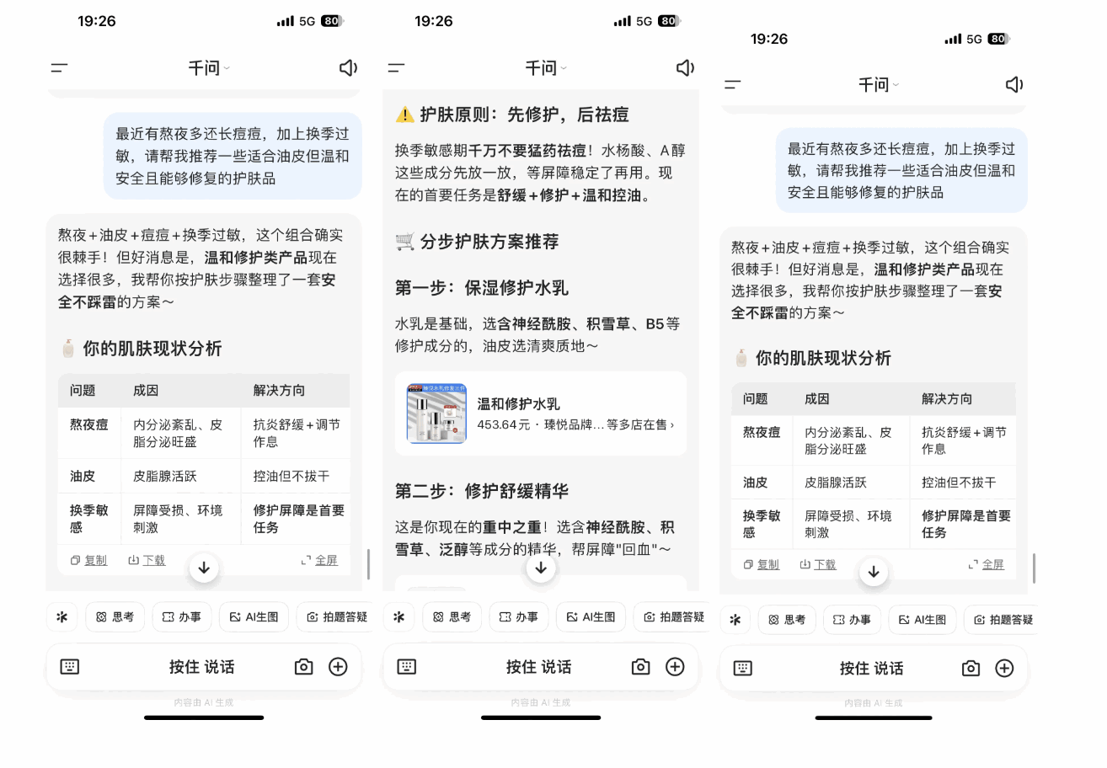Tap the user message bubble in right screenshot
The width and height of the screenshot is (1107, 768).
[901, 170]
